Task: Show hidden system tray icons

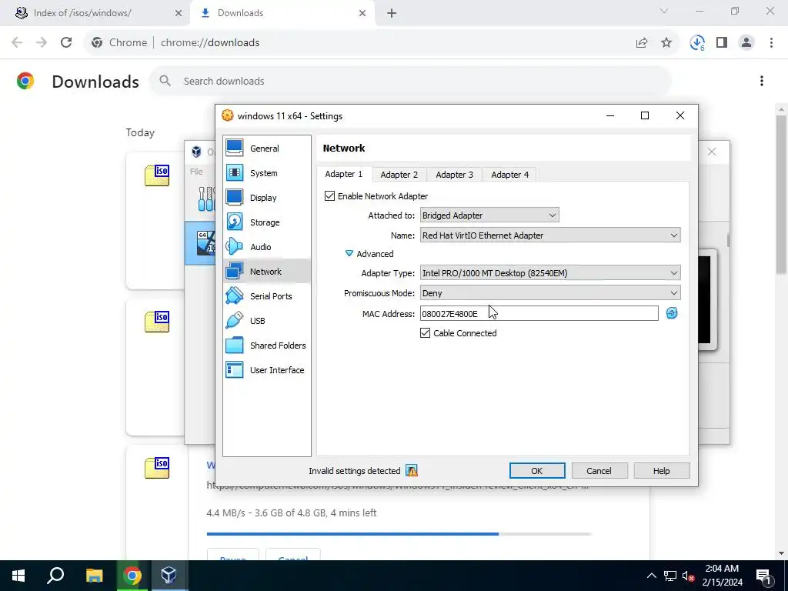Action: pos(651,576)
